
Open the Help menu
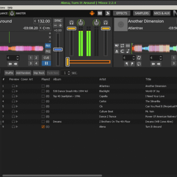pyautogui.click(x=10, y=8)
